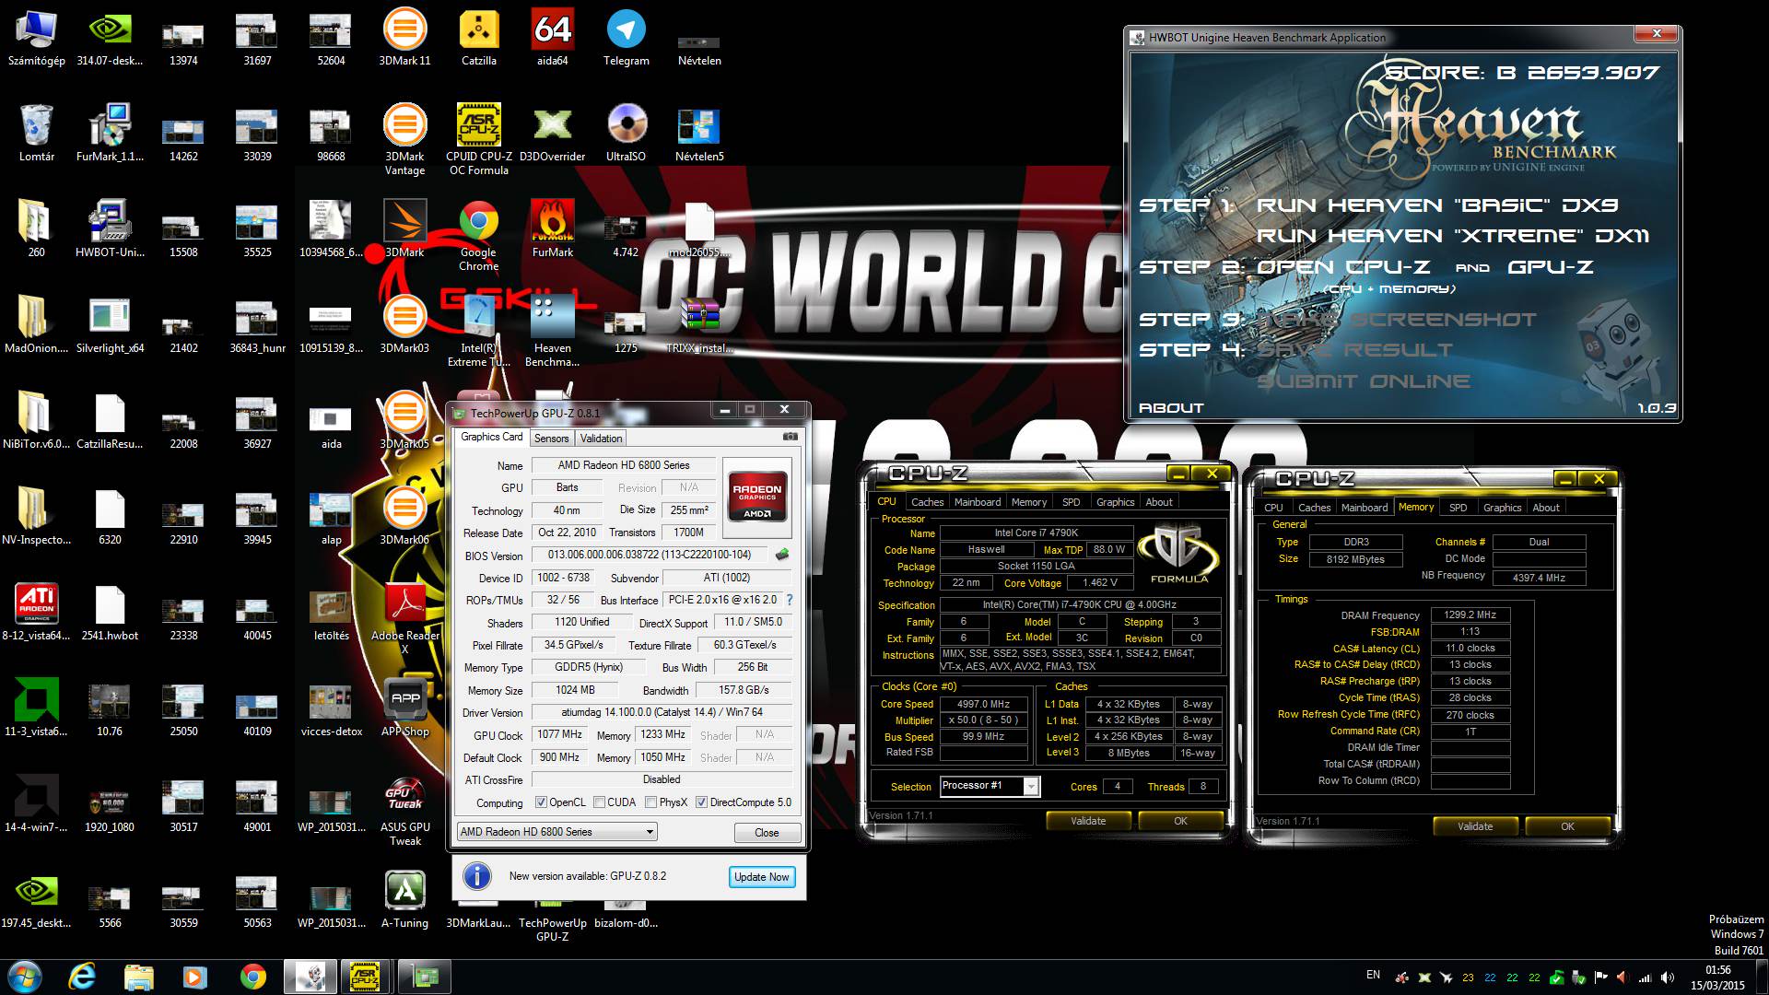This screenshot has width=1769, height=995.
Task: Click Run Heaven Basic DX9
Action: tap(1436, 205)
